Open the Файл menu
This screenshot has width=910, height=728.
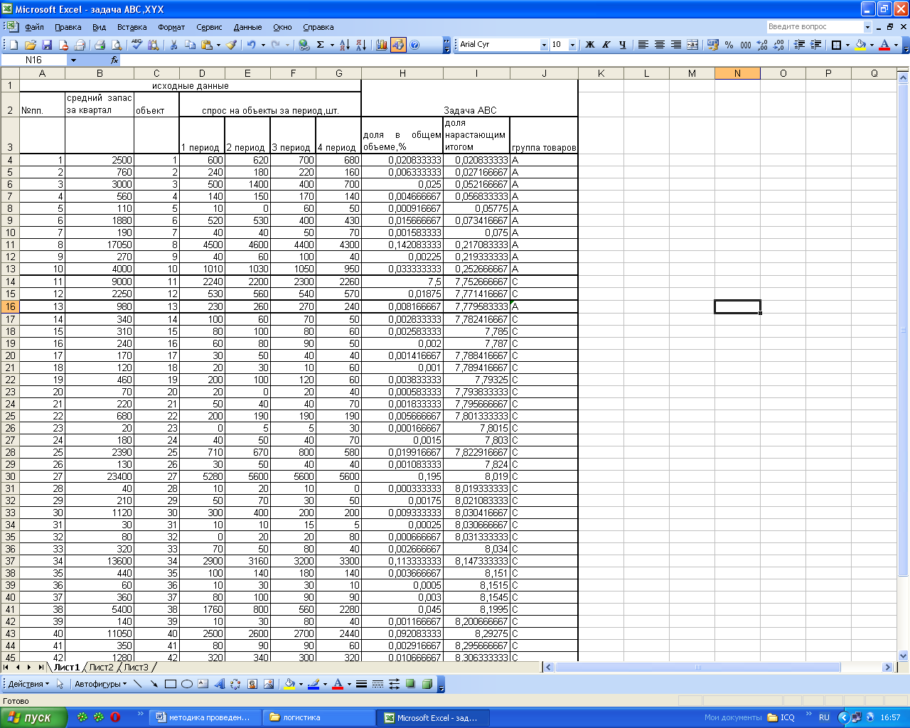34,27
